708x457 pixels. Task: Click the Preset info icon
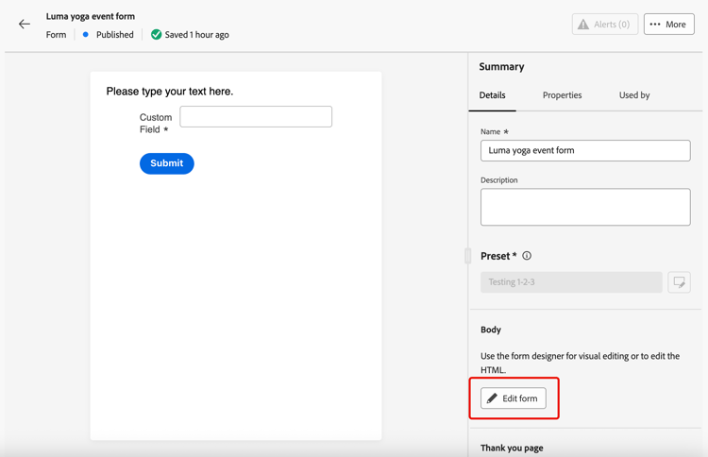coord(527,256)
